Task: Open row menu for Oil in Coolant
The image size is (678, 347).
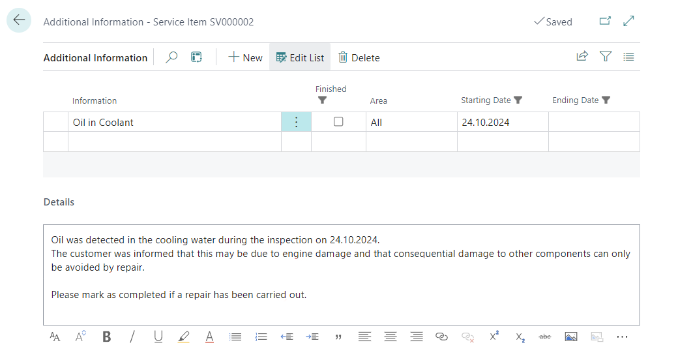Action: click(x=296, y=122)
